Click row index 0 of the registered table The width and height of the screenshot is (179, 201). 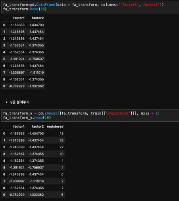click(x=4, y=134)
